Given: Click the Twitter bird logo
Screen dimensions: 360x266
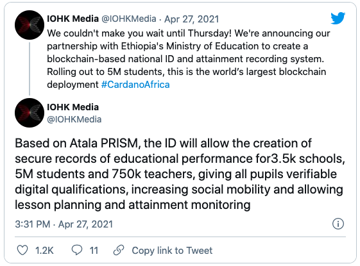Looking at the screenshot, I should (x=338, y=18).
